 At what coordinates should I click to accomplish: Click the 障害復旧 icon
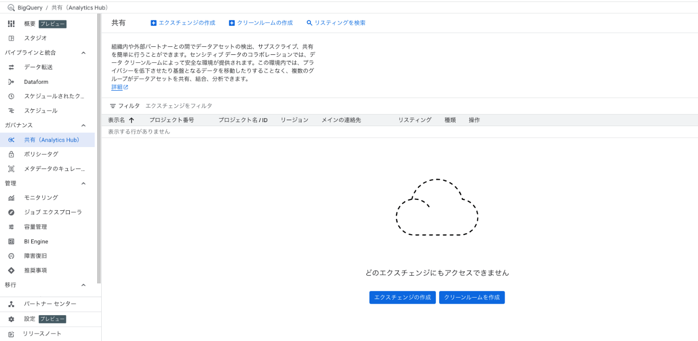[x=11, y=256]
